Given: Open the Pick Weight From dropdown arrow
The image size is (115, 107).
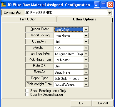Looking at the screenshot, I should click(x=86, y=85).
